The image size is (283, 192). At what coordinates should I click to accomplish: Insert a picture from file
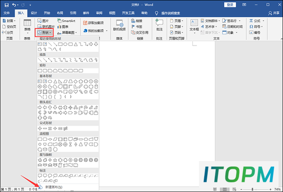43,21
